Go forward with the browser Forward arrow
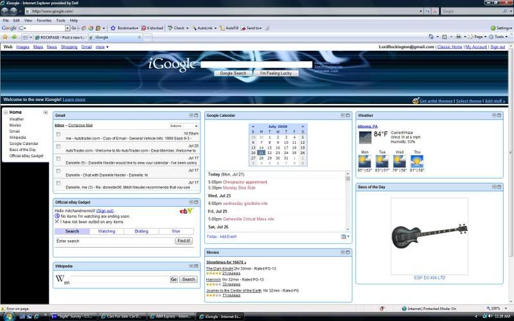The image size is (514, 321). 13,11
